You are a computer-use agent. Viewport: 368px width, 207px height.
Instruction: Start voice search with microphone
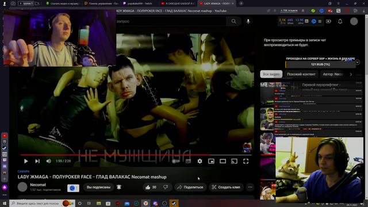pos(248,21)
